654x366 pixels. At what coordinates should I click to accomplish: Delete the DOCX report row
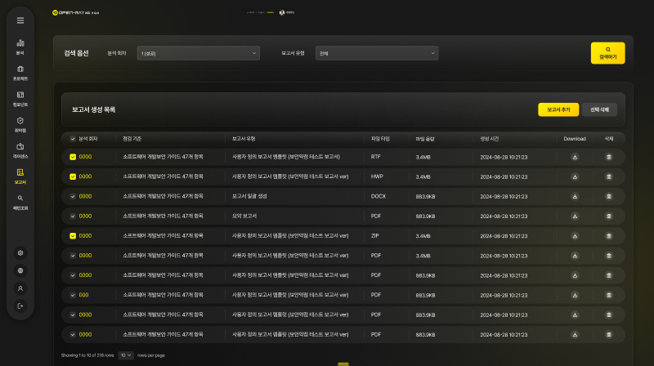(x=609, y=196)
